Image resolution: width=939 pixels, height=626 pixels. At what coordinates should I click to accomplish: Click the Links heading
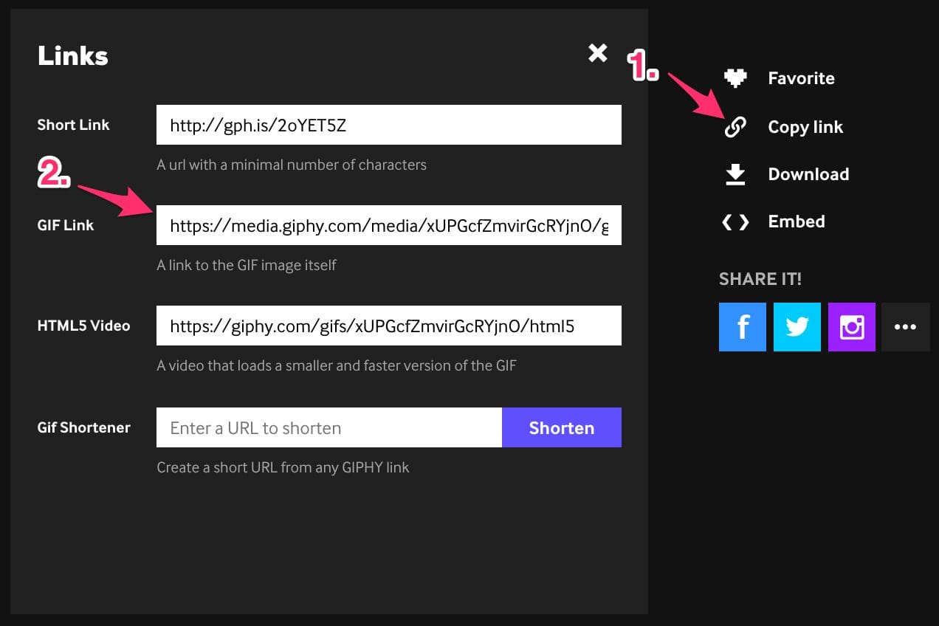72,55
